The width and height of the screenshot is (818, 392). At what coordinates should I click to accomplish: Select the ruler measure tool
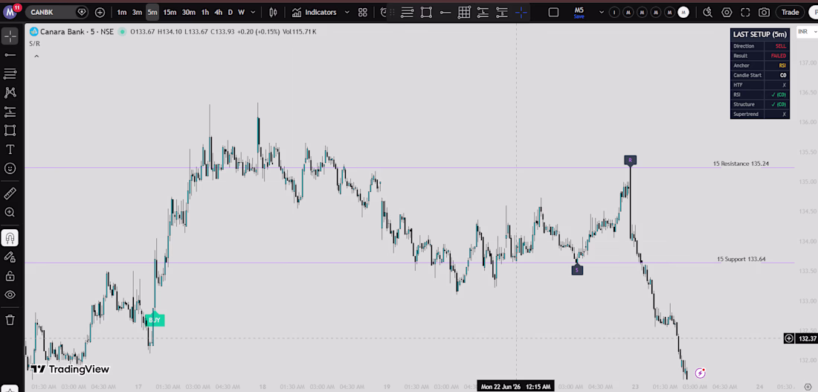click(10, 193)
